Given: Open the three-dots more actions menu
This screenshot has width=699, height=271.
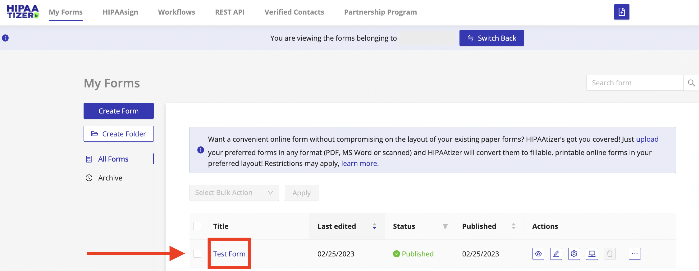Looking at the screenshot, I should [x=634, y=254].
